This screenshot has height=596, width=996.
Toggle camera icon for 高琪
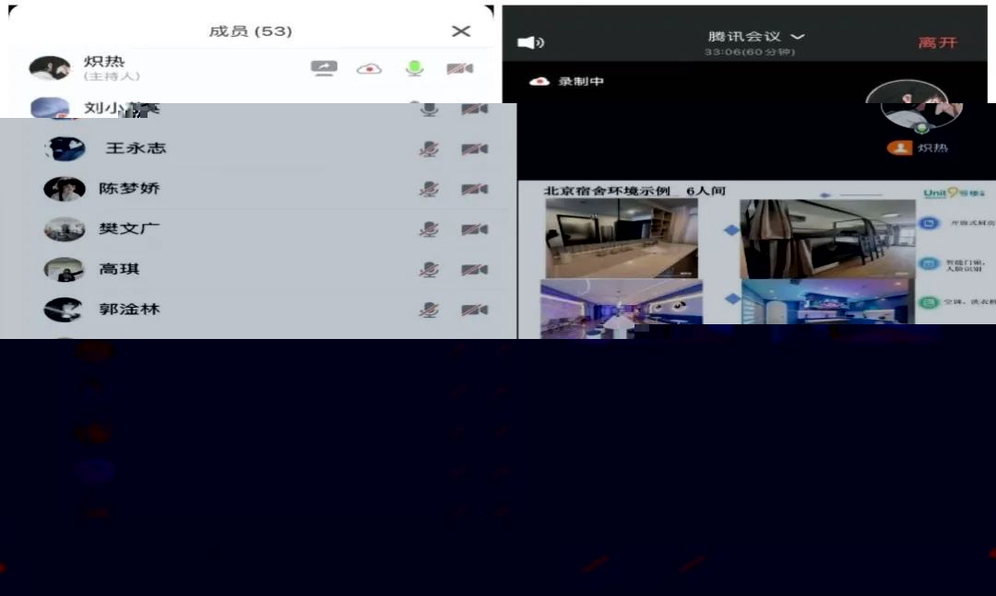tap(475, 270)
